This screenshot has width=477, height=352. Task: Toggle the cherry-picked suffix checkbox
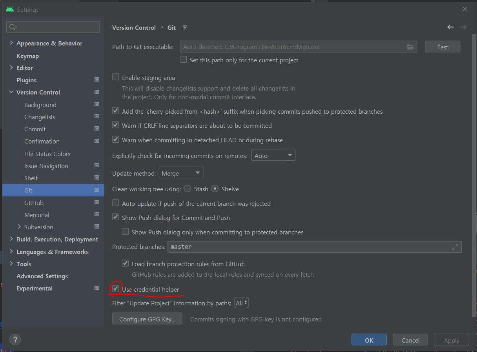(115, 111)
